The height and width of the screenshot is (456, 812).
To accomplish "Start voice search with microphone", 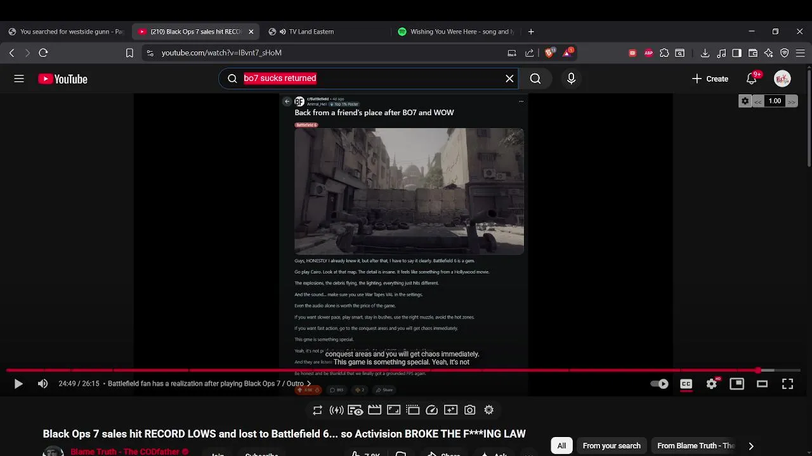I will (571, 79).
